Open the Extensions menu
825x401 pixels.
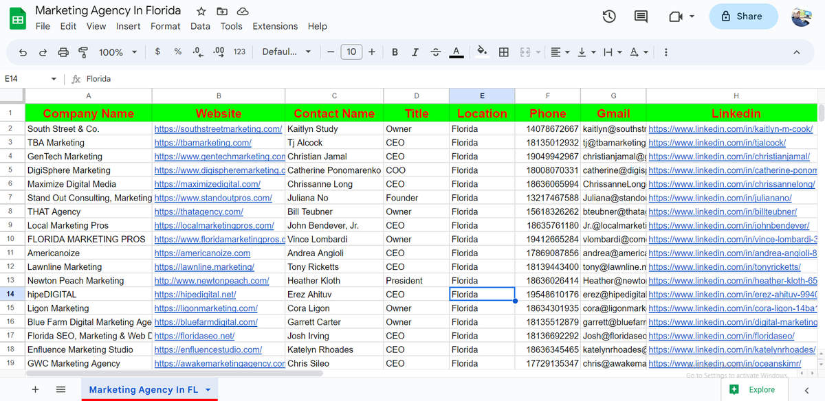point(275,26)
